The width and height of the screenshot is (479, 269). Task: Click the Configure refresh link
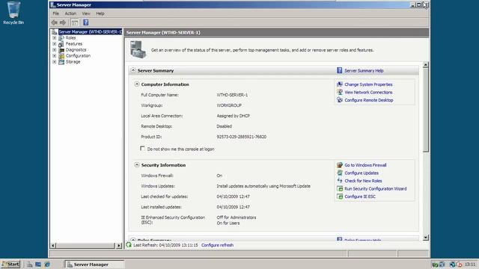click(217, 245)
